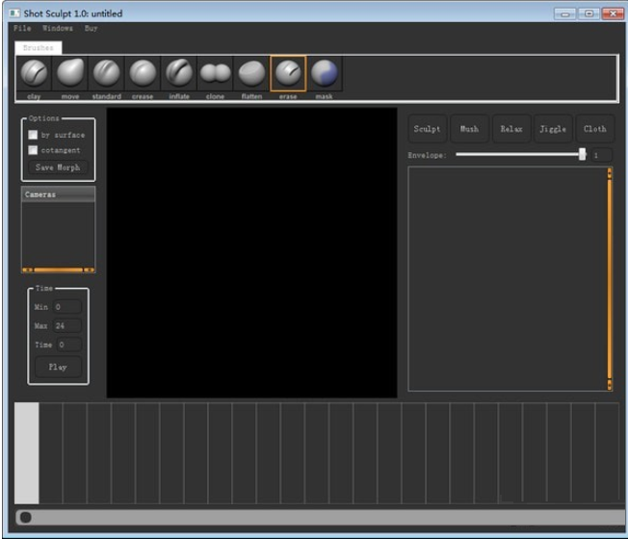Image resolution: width=628 pixels, height=539 pixels.
Task: Select the clone brush
Action: click(215, 74)
